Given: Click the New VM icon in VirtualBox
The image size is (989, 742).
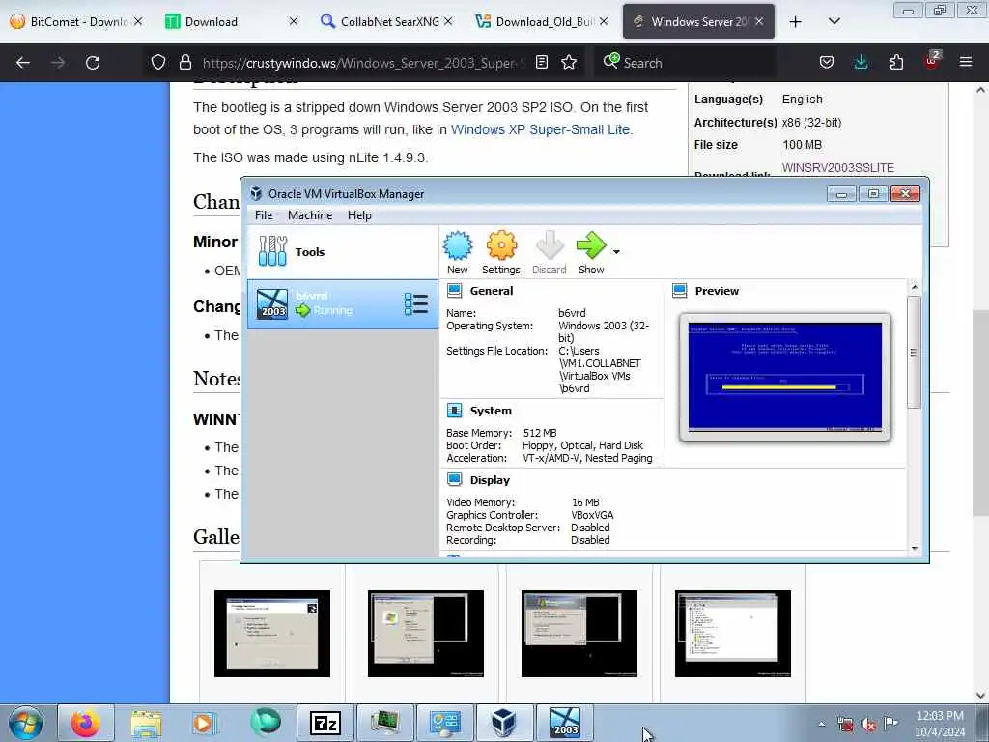Looking at the screenshot, I should tap(457, 252).
